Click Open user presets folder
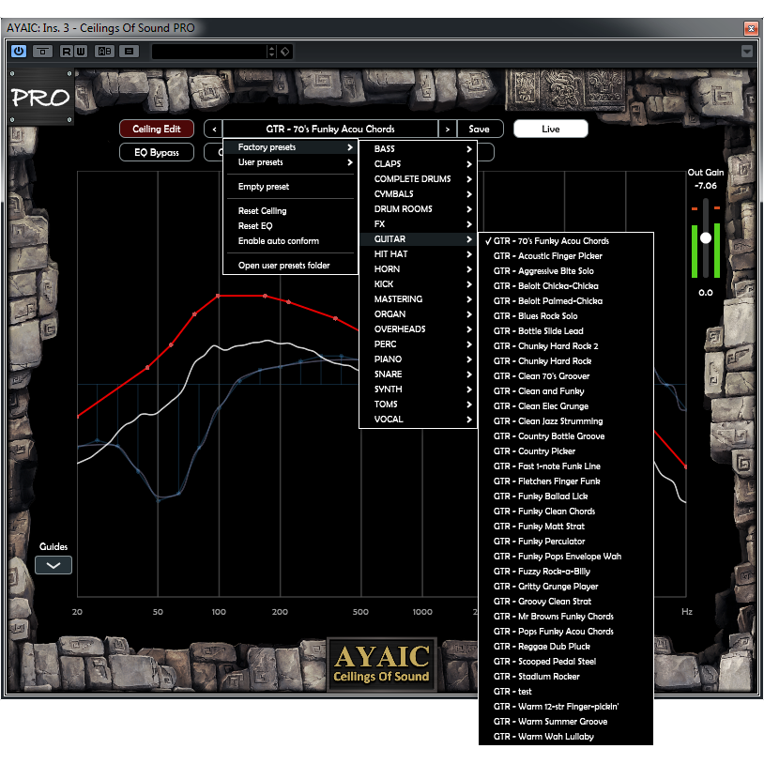Viewport: 764px width, 764px height. [x=283, y=266]
